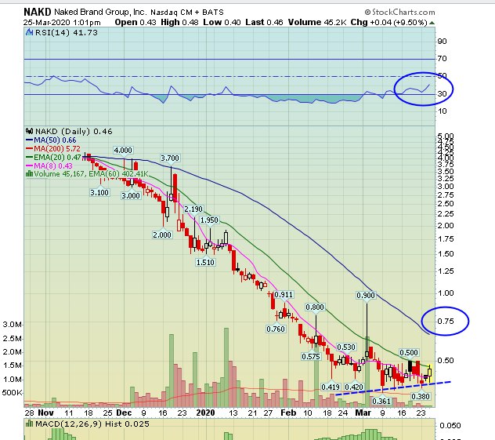Click the 2.00 price axis label
This screenshot has height=440, width=495.
click(446, 225)
